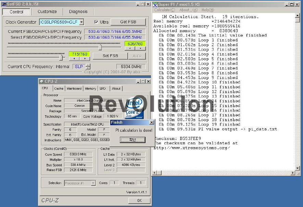
Task: Open the Calculate menu in Super PI
Action: 165,10
